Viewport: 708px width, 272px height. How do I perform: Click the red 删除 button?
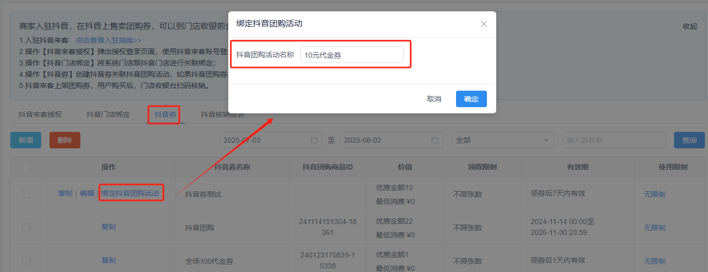point(65,140)
